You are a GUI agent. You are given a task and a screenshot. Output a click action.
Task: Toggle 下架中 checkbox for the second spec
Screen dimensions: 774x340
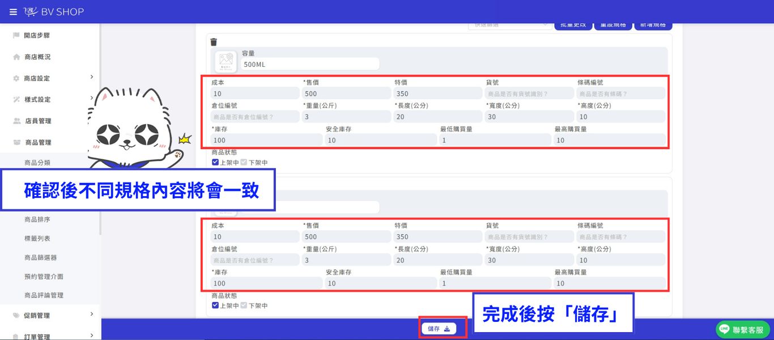[244, 305]
